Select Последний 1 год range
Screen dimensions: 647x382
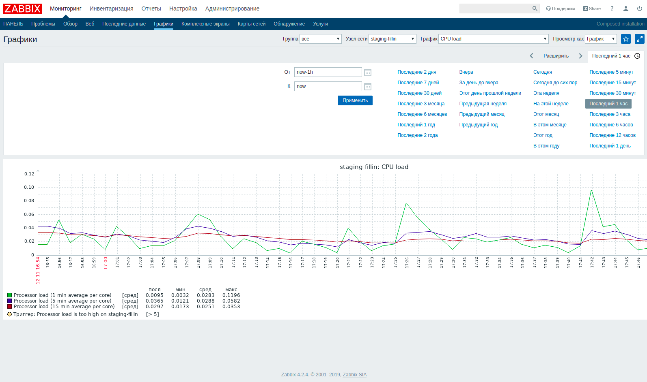[416, 125]
